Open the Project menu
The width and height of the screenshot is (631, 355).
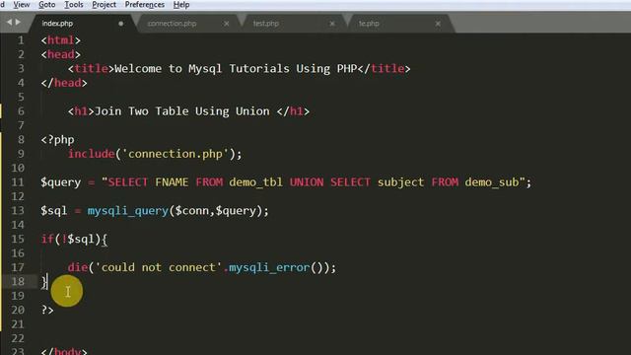104,5
